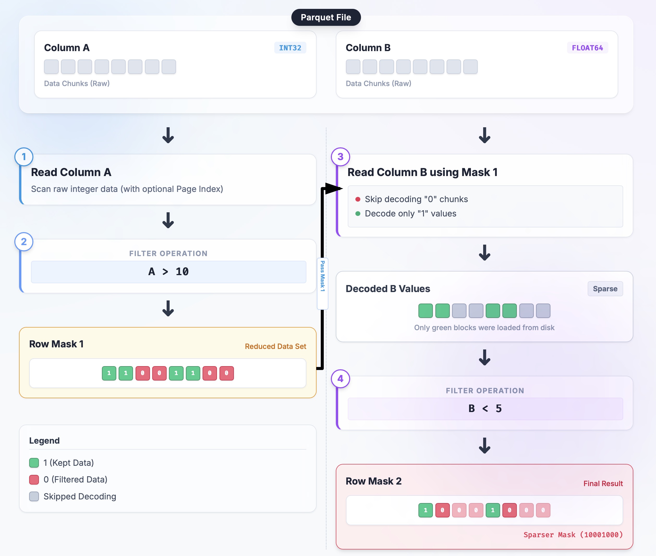Select the downward arrow below Column A card

[168, 136]
